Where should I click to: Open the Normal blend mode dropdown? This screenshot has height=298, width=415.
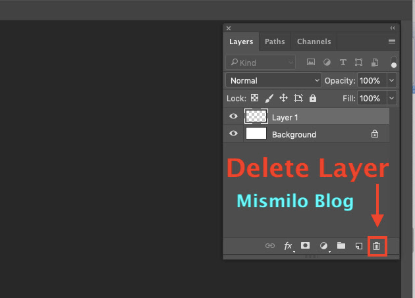click(x=273, y=80)
